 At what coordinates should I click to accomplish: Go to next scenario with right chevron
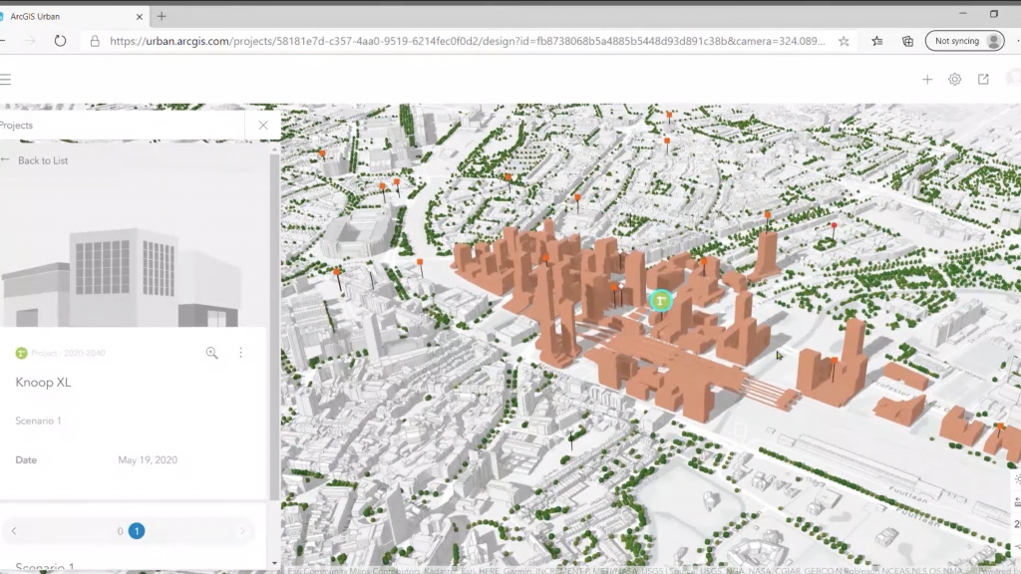[x=242, y=531]
